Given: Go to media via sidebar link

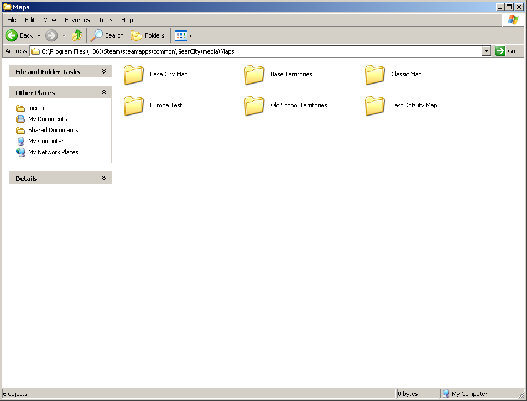Looking at the screenshot, I should click(36, 108).
